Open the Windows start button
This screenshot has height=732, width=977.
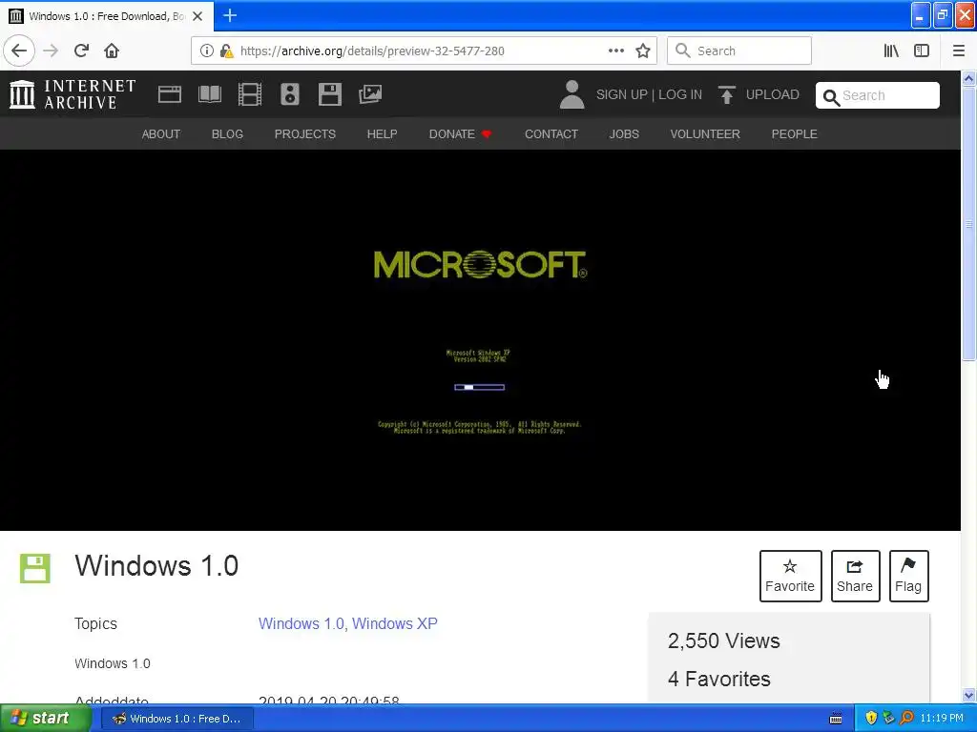(46, 719)
